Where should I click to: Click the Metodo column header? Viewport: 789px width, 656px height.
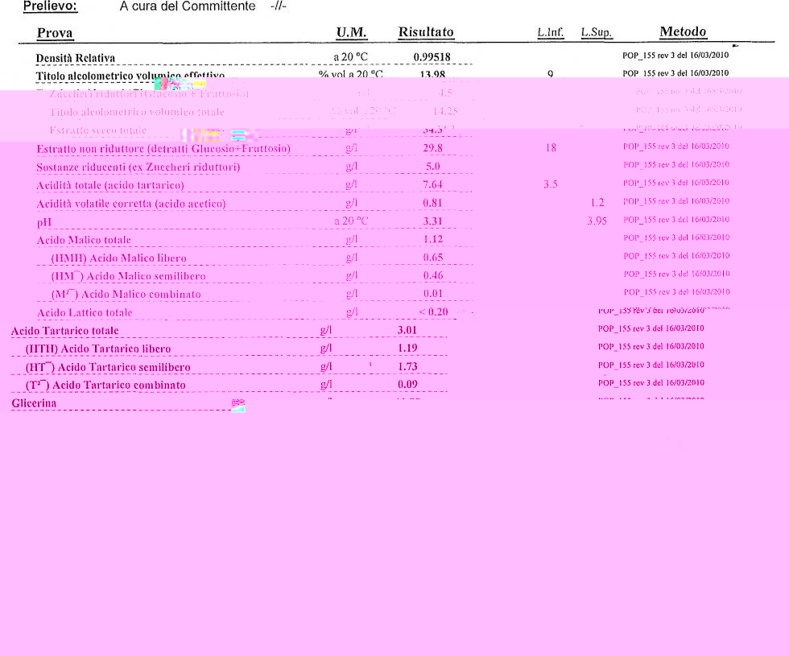(683, 32)
